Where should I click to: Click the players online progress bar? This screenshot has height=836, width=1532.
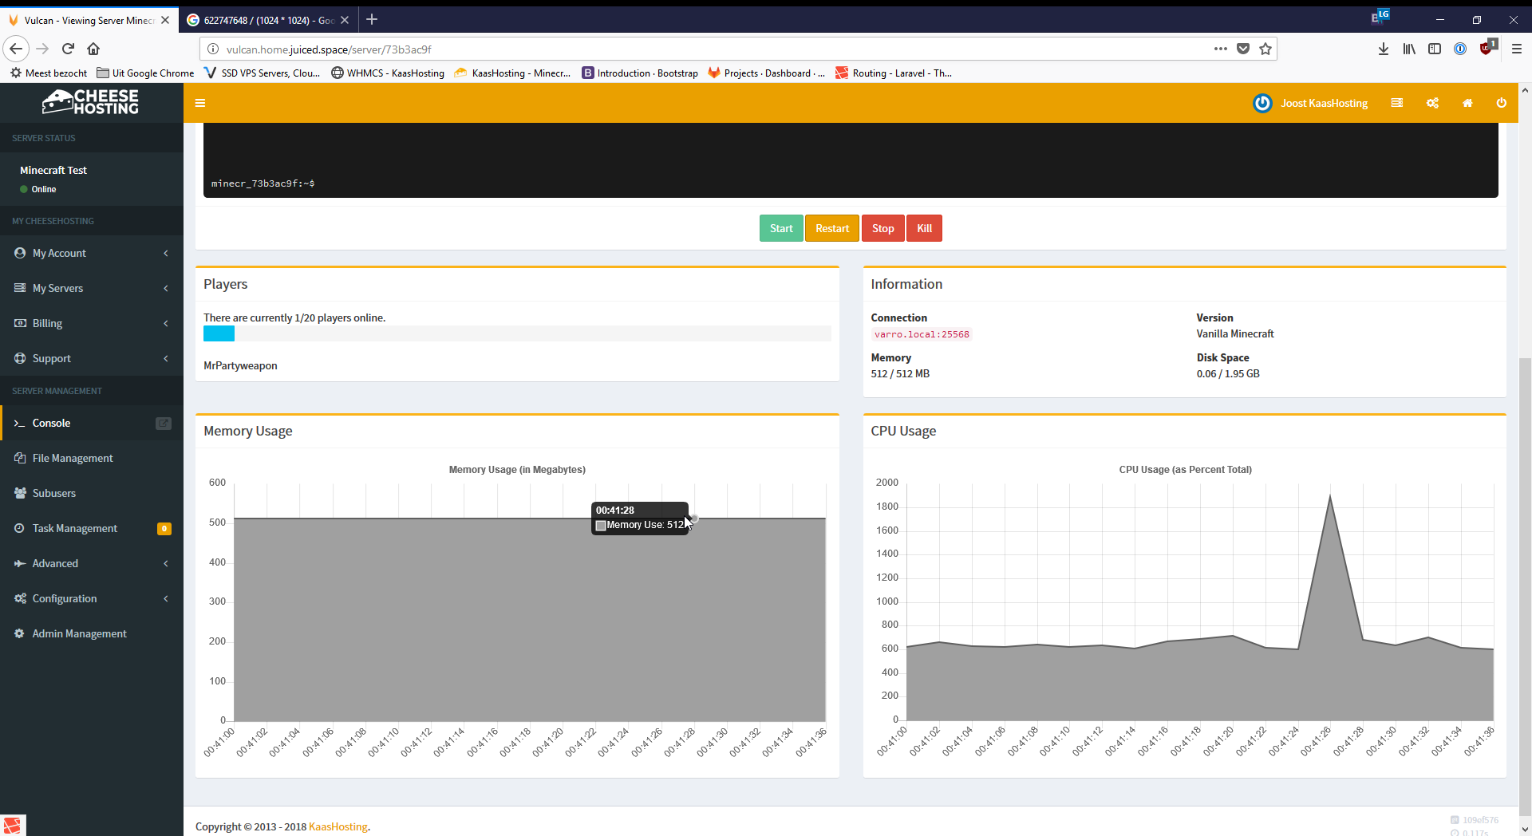[x=516, y=334]
